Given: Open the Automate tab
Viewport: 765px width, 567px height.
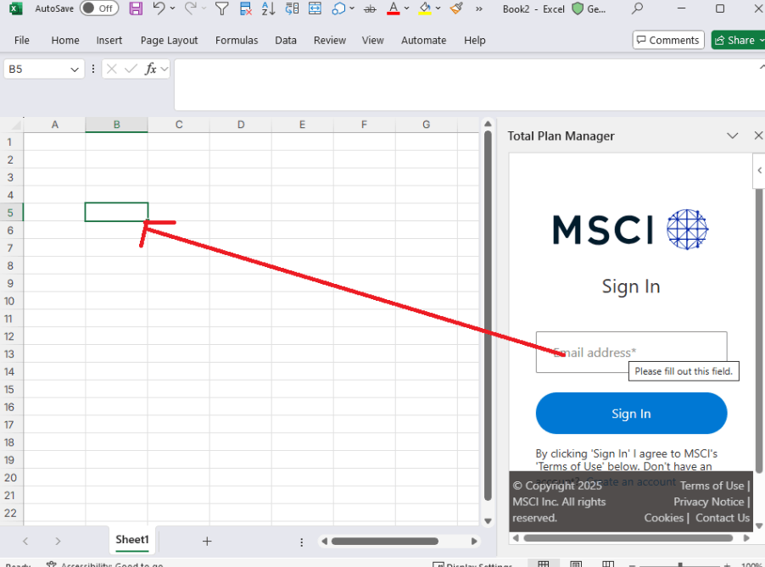Looking at the screenshot, I should [423, 41].
